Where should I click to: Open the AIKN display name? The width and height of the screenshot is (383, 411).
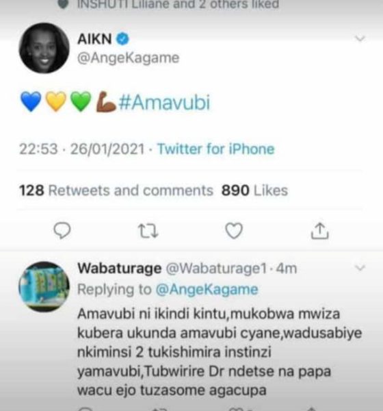[x=95, y=39]
